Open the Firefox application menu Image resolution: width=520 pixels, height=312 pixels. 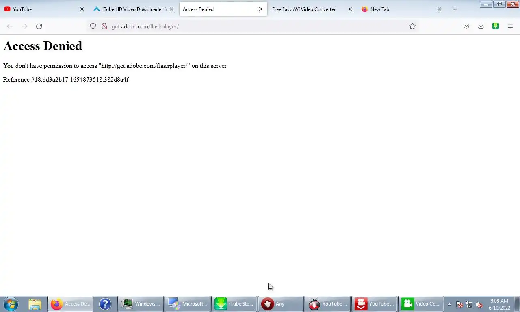pos(510,26)
